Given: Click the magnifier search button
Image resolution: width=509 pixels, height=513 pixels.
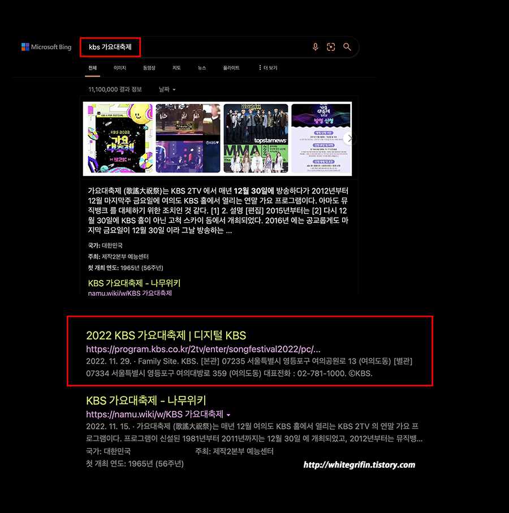Looking at the screenshot, I should [347, 47].
